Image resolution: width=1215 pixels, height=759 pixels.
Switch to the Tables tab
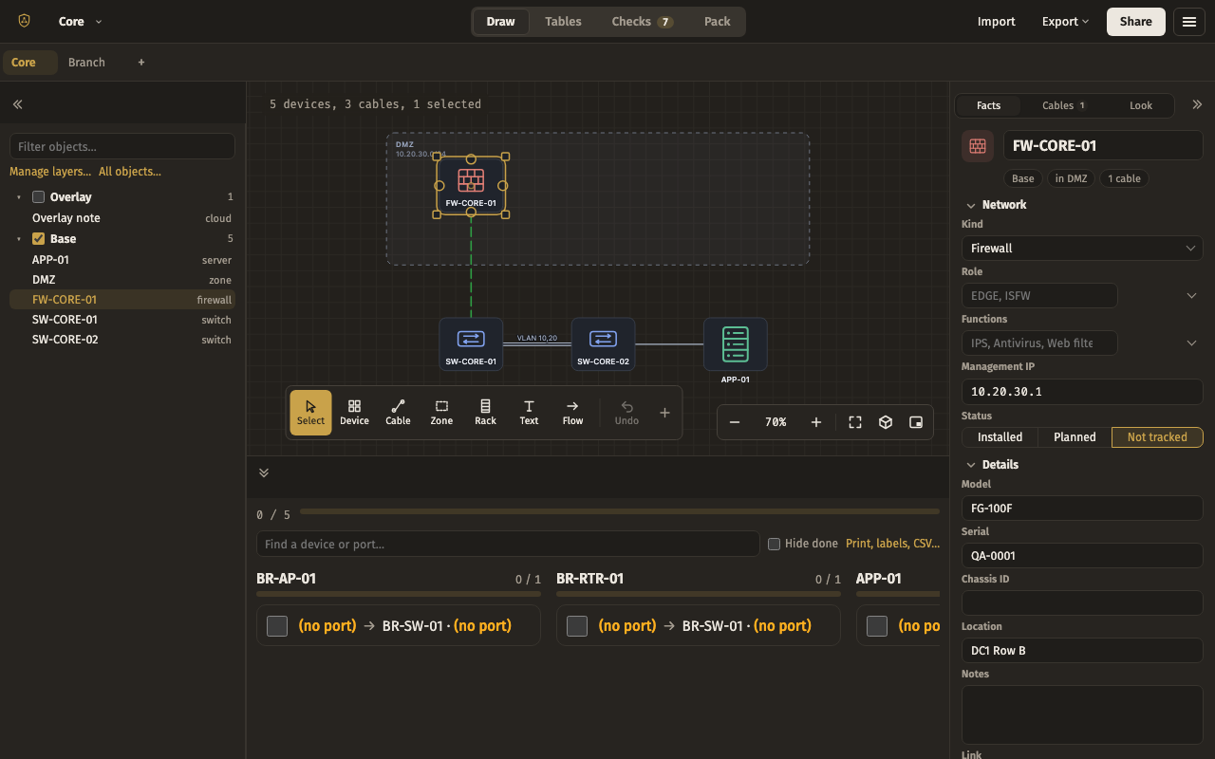point(563,21)
